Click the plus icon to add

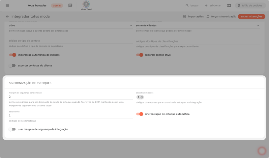click(x=206, y=6)
